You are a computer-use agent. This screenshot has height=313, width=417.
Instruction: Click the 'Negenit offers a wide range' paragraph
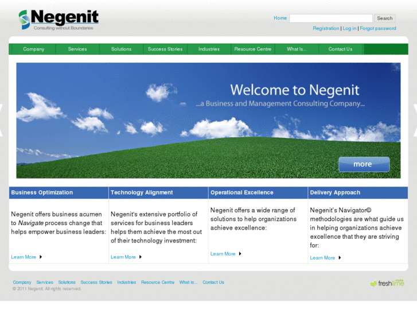pos(254,219)
